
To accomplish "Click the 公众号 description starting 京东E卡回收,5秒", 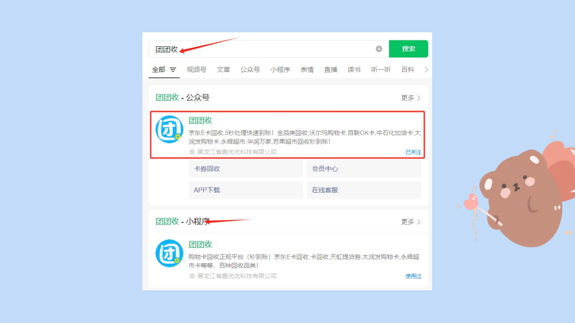I will (305, 137).
